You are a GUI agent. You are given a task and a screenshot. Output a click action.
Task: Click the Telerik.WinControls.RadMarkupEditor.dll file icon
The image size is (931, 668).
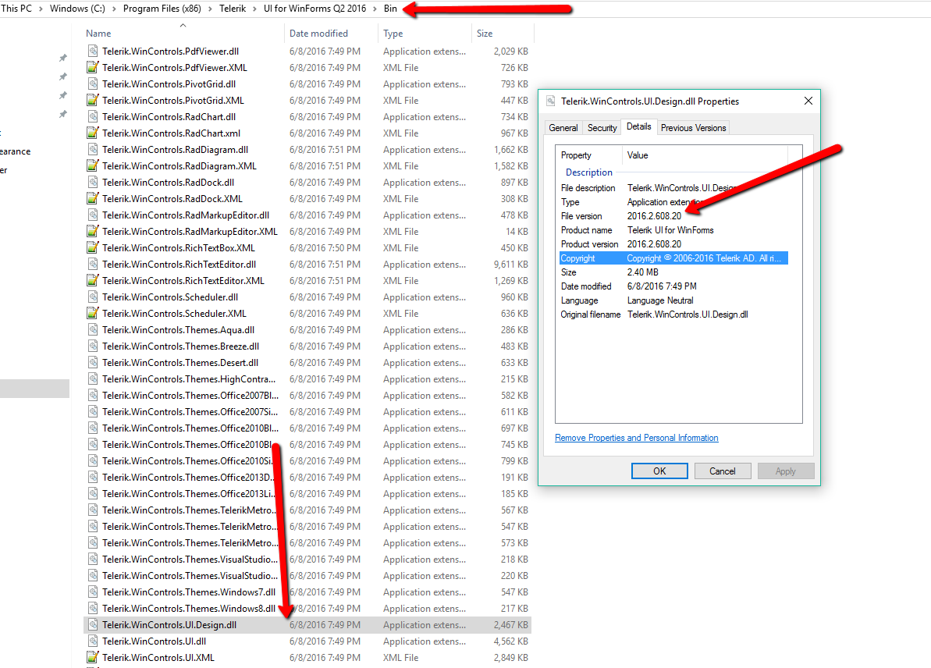click(x=93, y=215)
